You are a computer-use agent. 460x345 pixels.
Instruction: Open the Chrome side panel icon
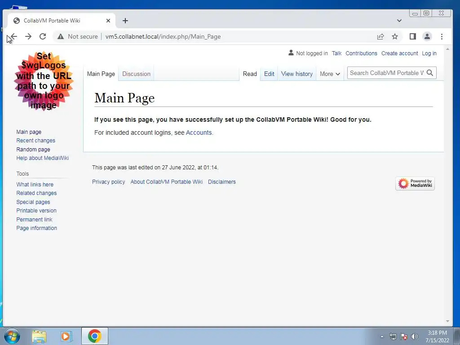point(413,36)
